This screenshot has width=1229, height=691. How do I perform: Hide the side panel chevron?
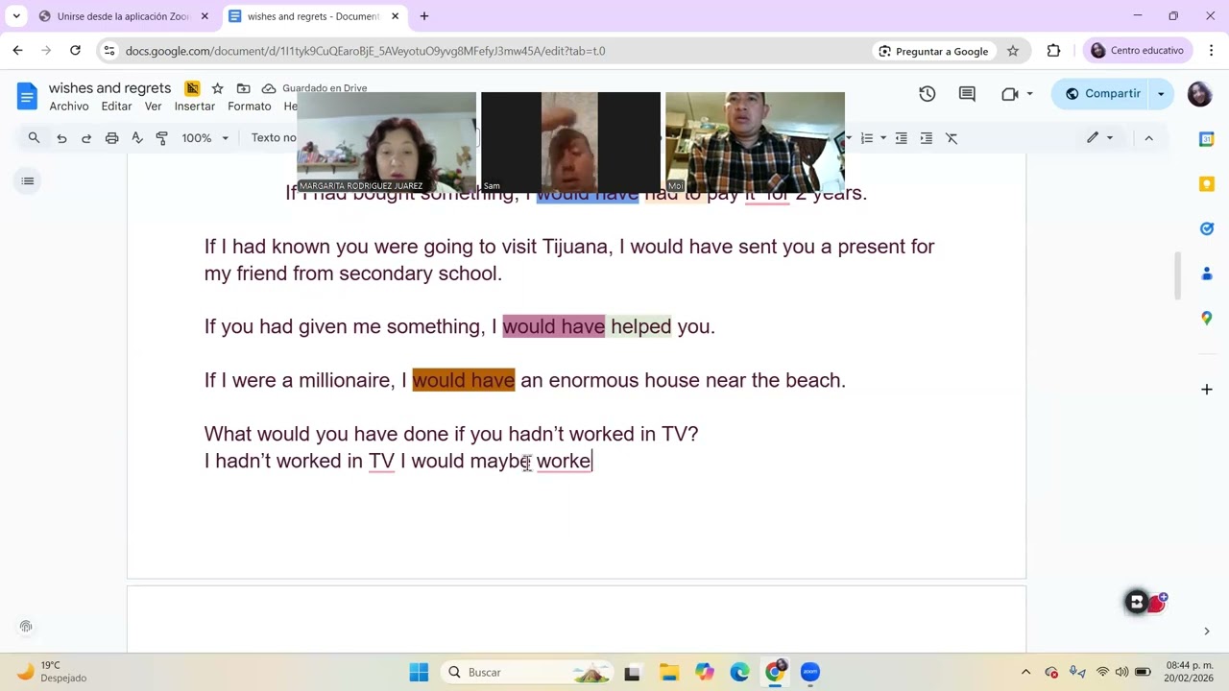[x=1207, y=631]
